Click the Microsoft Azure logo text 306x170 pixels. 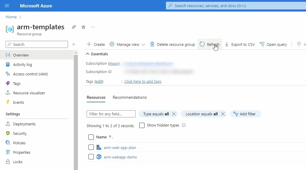click(36, 6)
